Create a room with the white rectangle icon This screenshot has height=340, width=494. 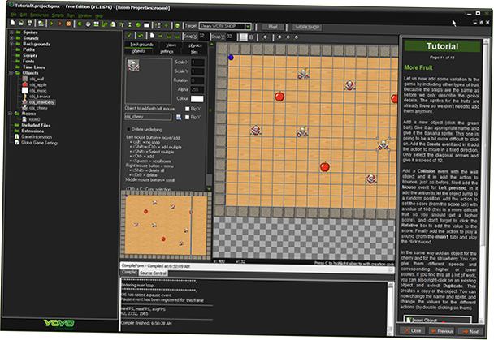[146, 25]
